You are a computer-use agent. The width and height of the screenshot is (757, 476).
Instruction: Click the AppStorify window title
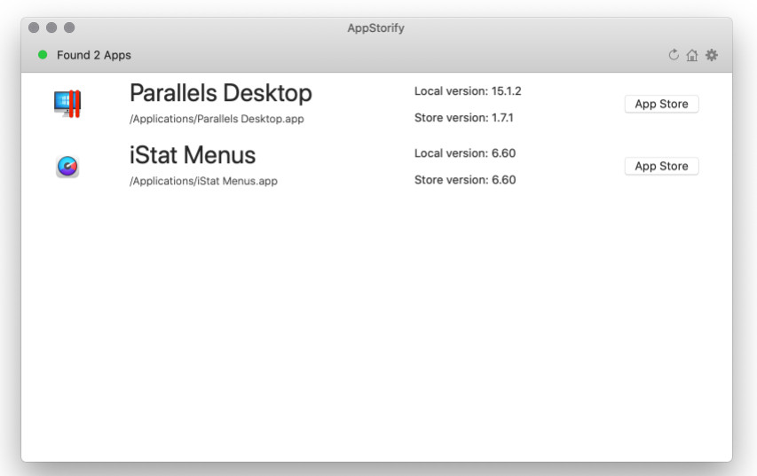(375, 28)
